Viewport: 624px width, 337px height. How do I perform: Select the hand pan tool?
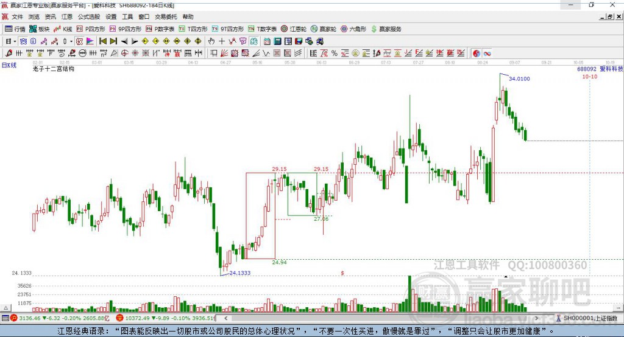(211, 41)
